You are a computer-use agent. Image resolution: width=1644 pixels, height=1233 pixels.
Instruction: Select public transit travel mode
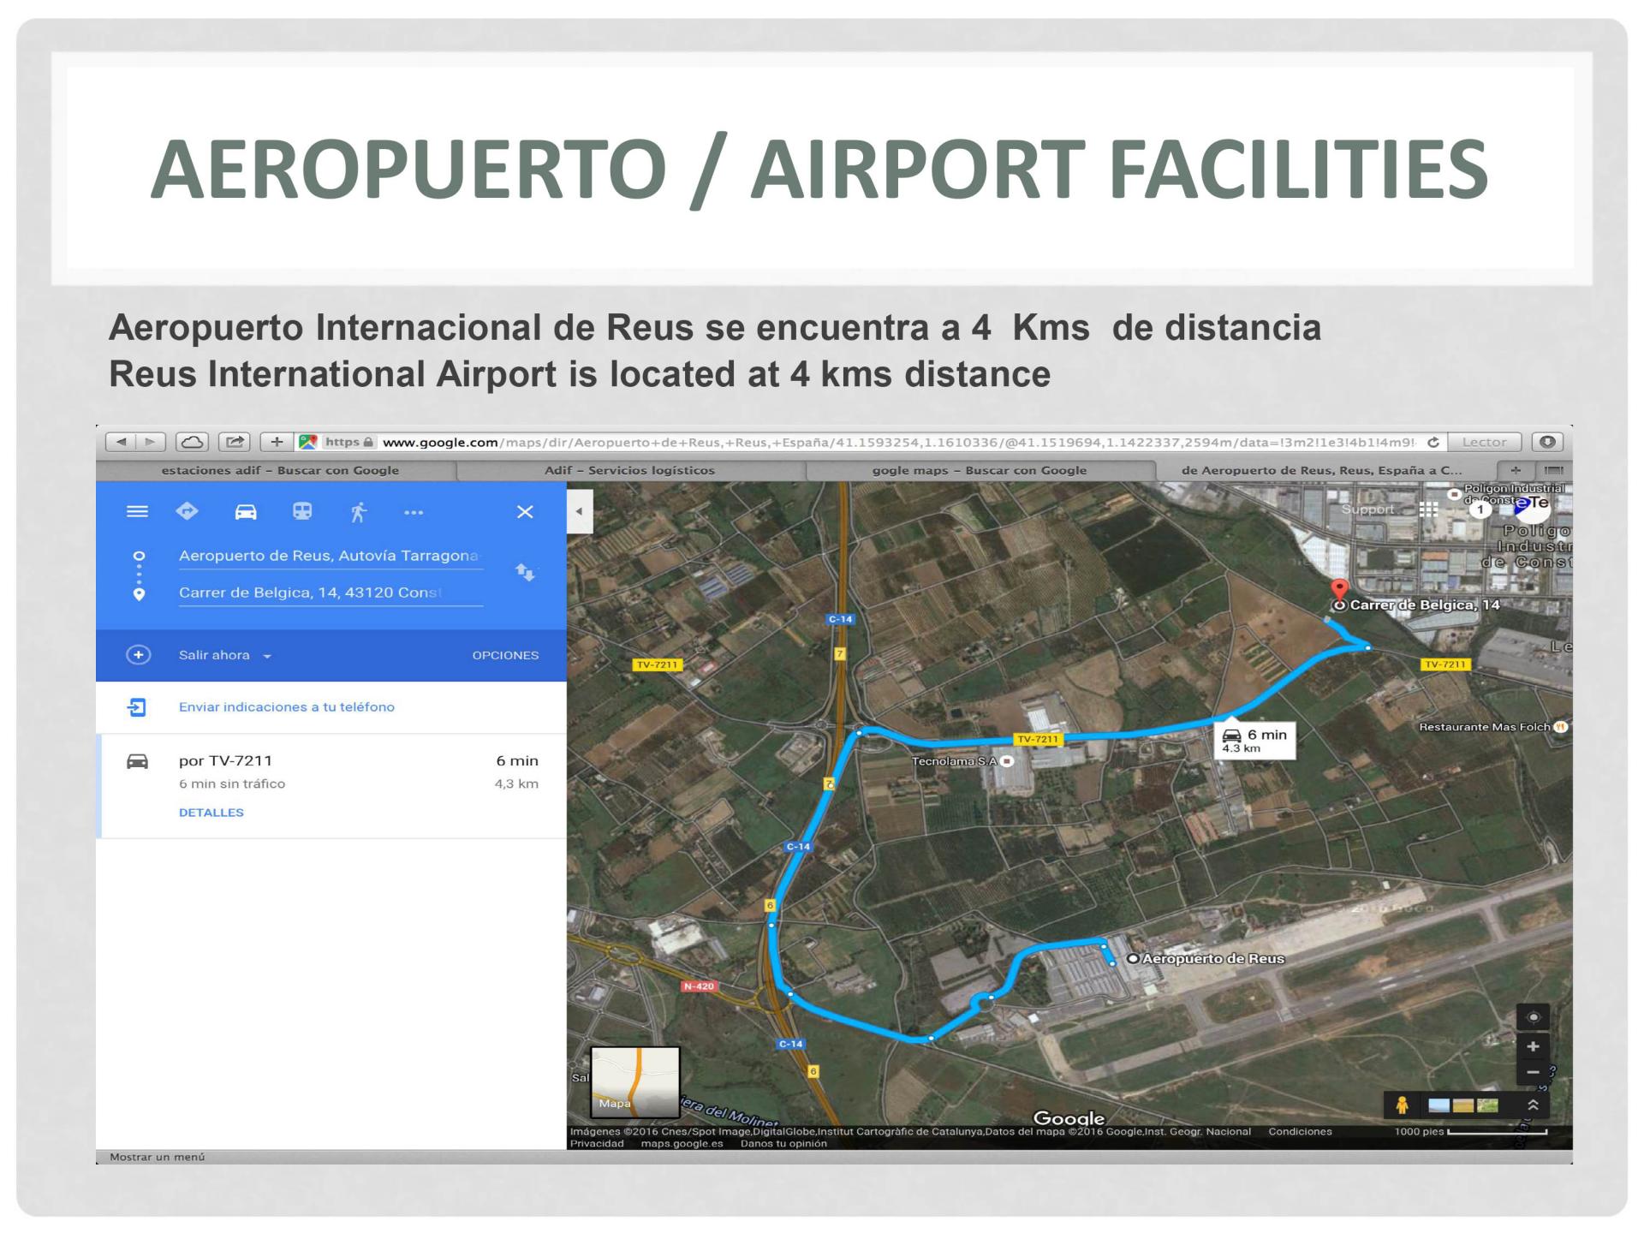[x=302, y=512]
